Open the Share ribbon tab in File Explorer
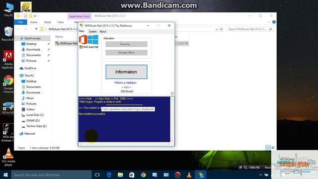 coord(48,22)
